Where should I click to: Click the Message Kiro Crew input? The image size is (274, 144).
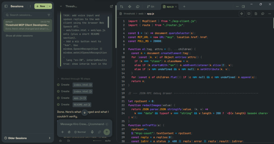(x=84, y=124)
